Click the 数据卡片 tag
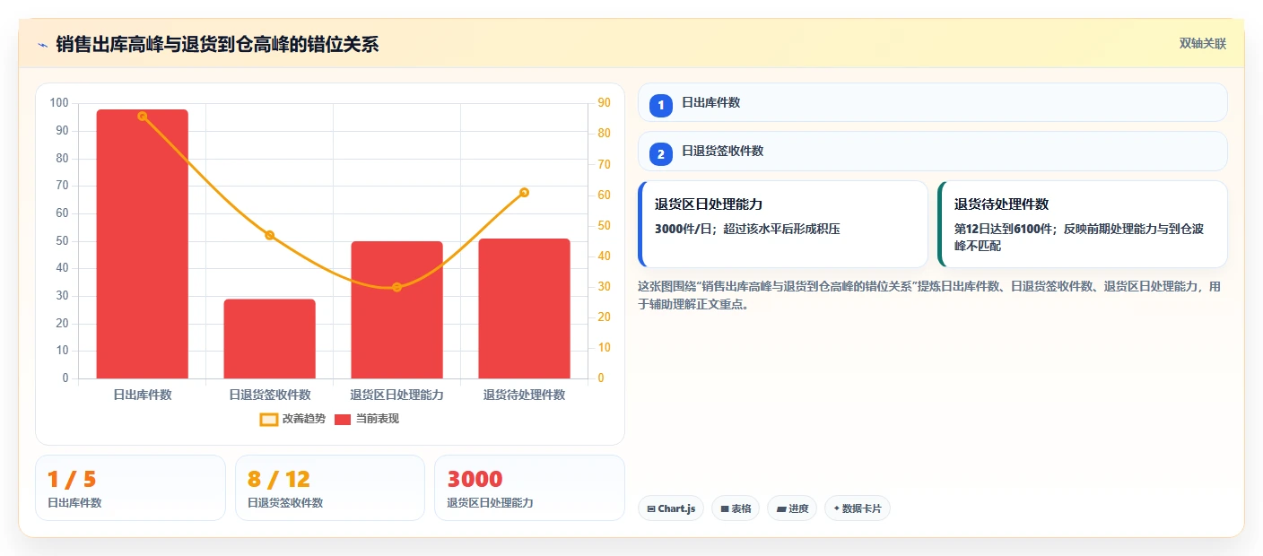Viewport: 1263px width, 556px height. pos(858,508)
